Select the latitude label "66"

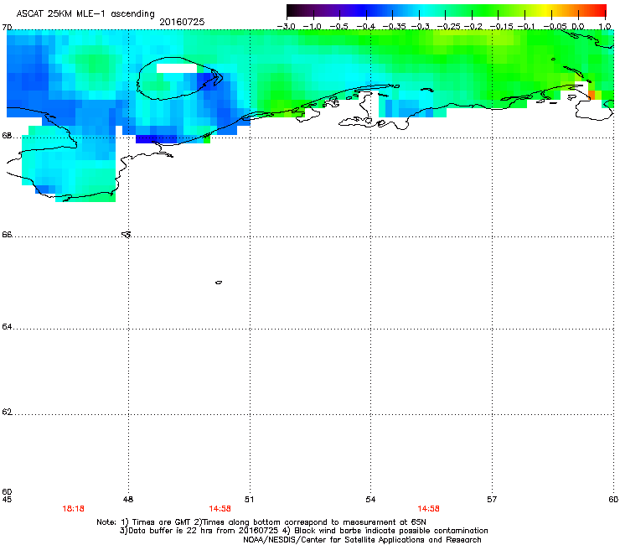(x=7, y=235)
